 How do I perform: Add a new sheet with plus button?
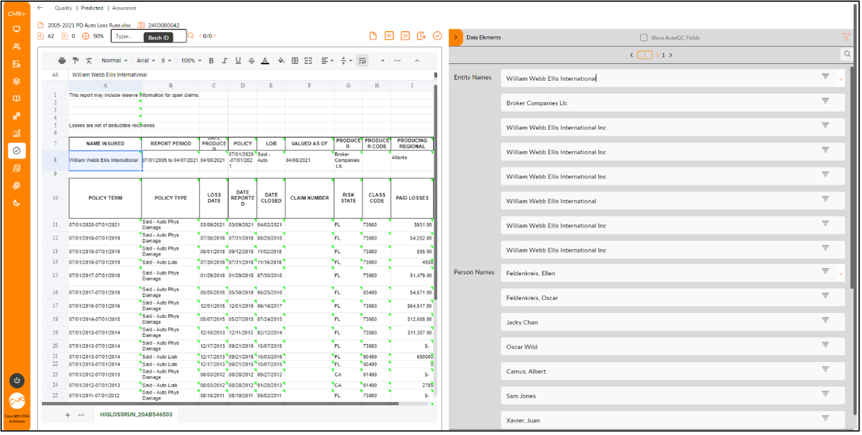pos(68,415)
